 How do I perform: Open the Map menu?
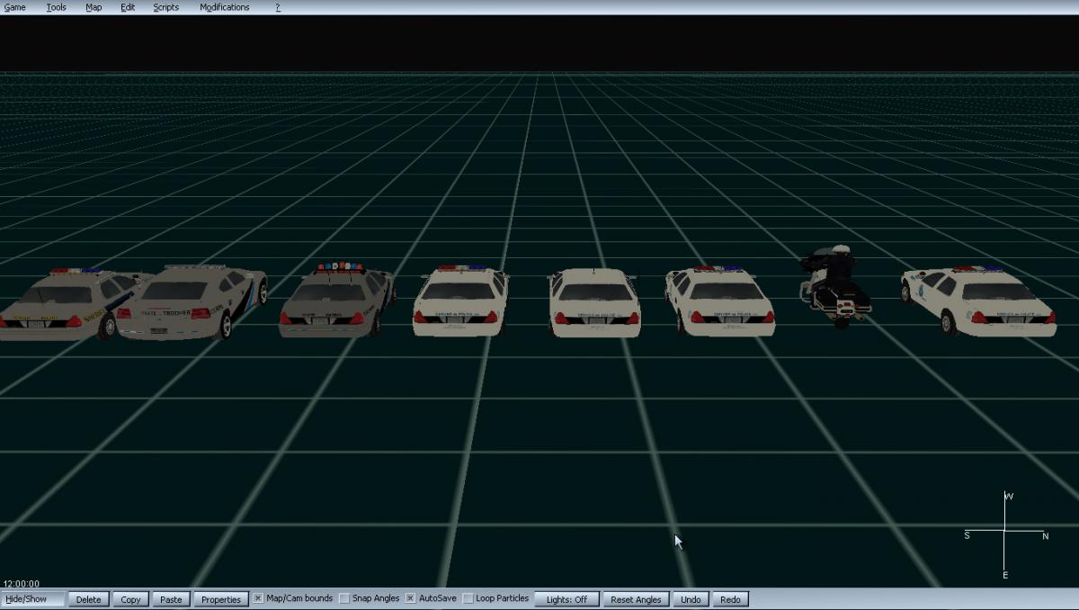94,7
